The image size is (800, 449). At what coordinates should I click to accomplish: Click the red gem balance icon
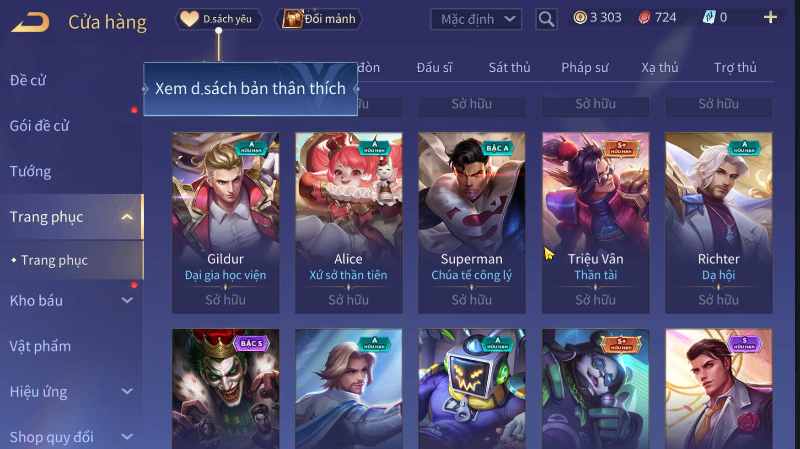point(644,17)
